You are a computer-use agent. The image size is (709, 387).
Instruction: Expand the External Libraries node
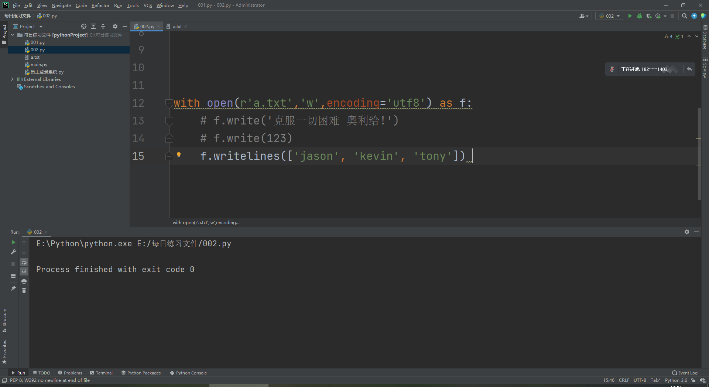pos(13,79)
